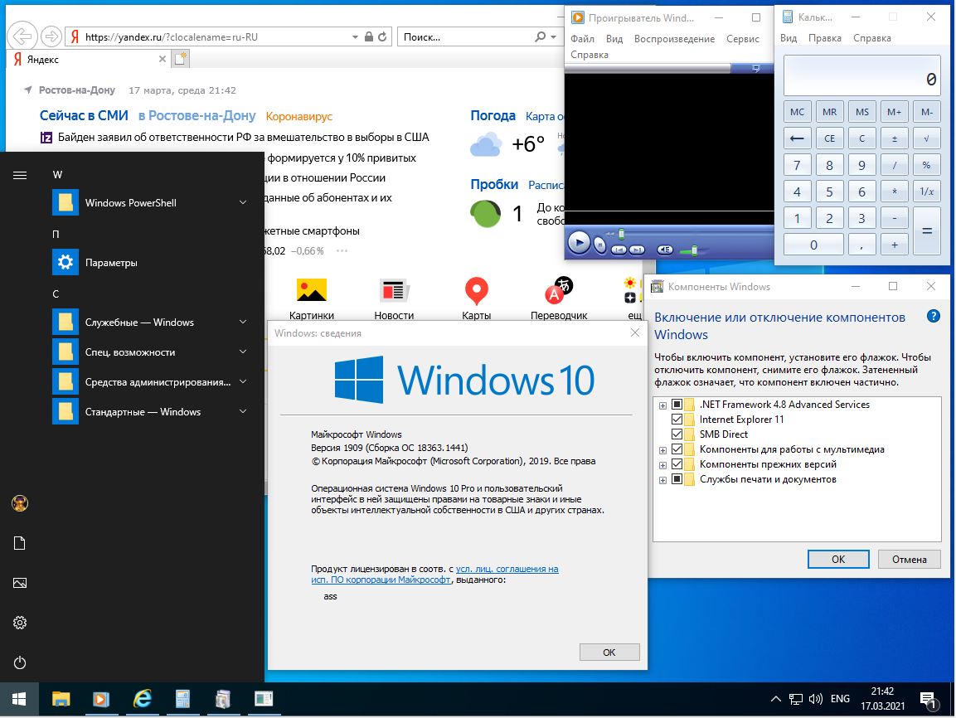Open help in Компоненты Windows dialog
This screenshot has height=718, width=956.
[933, 316]
